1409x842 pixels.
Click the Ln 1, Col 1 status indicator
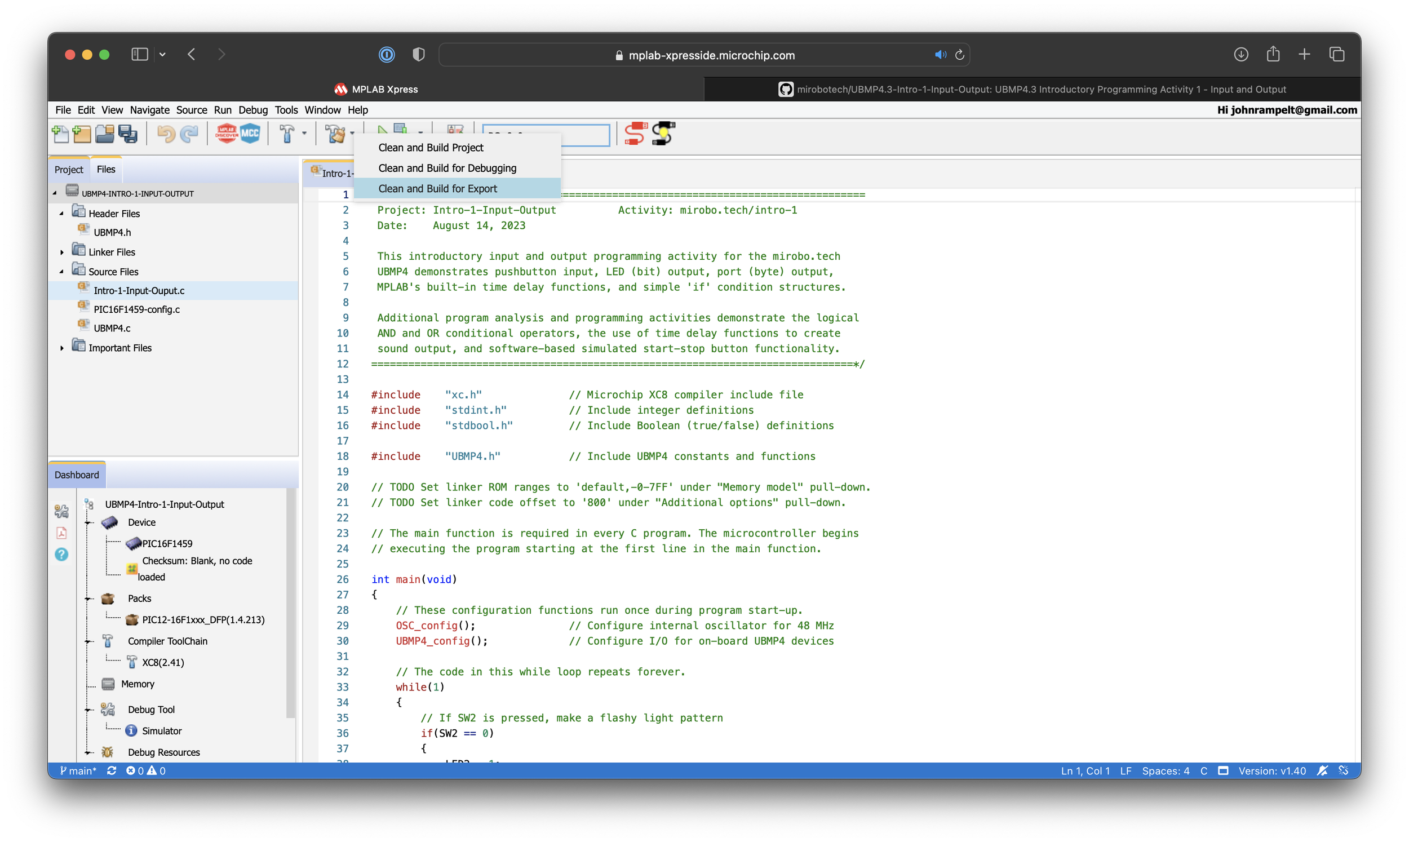(x=1084, y=770)
